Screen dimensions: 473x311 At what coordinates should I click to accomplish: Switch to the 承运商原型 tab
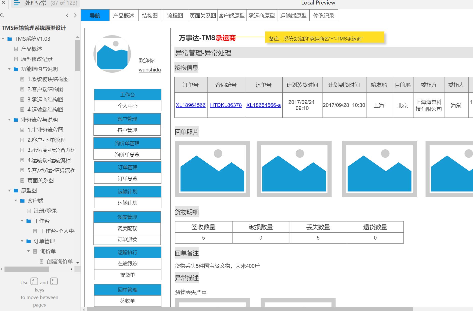(x=262, y=15)
